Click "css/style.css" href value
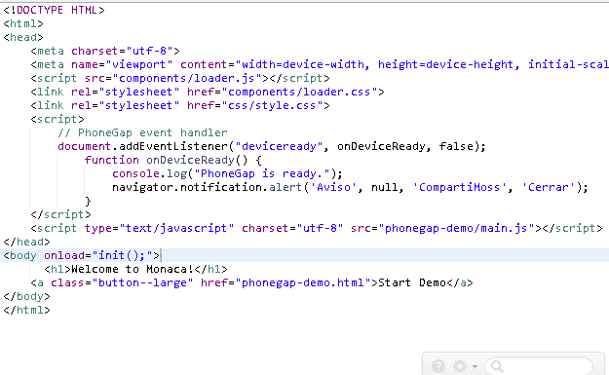 coord(272,105)
